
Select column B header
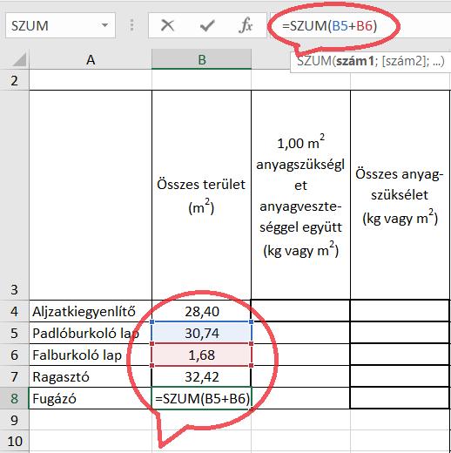201,59
